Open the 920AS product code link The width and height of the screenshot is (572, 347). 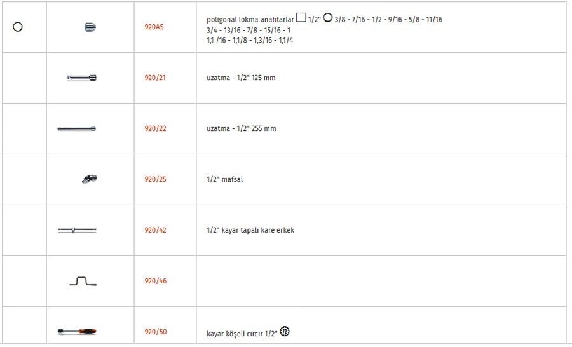154,27
